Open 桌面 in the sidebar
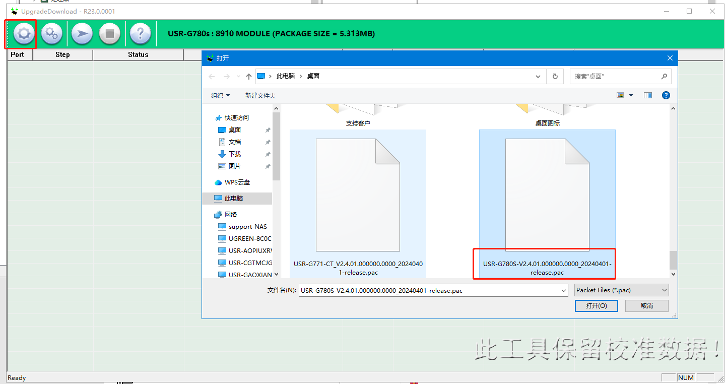 [x=229, y=130]
